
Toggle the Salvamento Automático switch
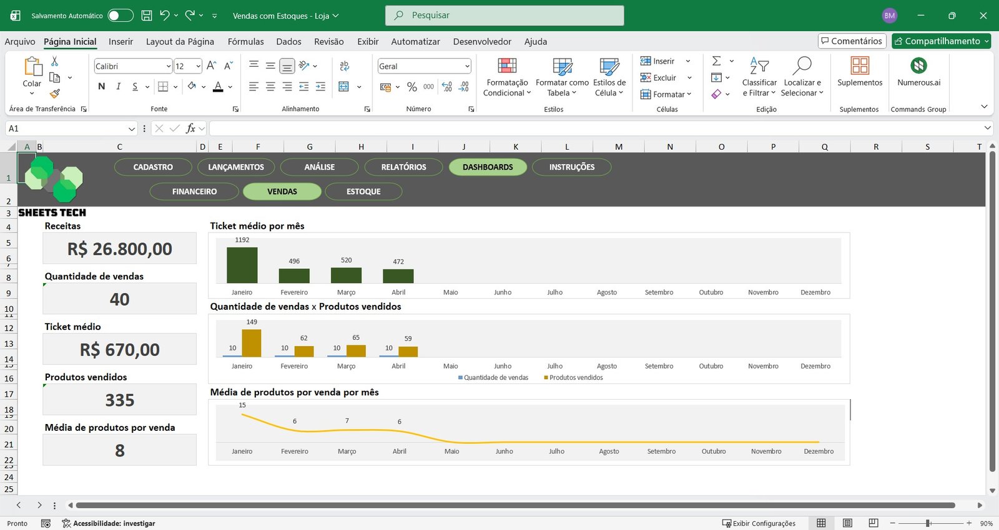(x=121, y=16)
